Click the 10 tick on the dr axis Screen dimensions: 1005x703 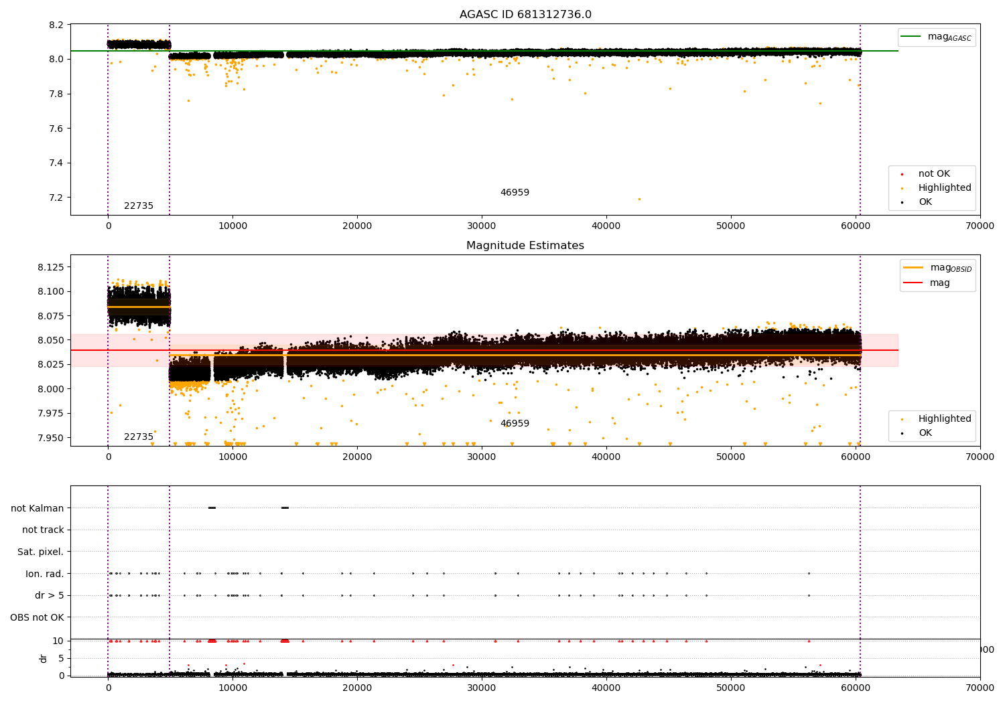[x=58, y=641]
